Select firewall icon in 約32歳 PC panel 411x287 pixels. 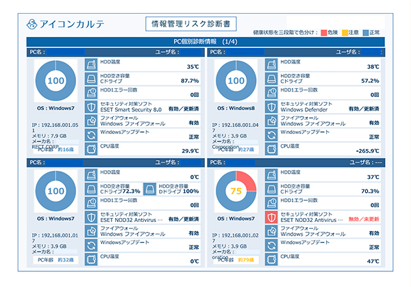click(x=91, y=232)
